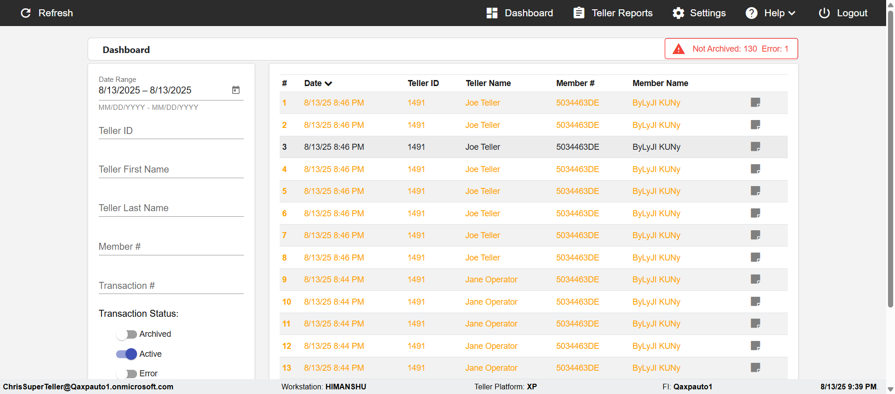Click the Refresh button label

[55, 13]
